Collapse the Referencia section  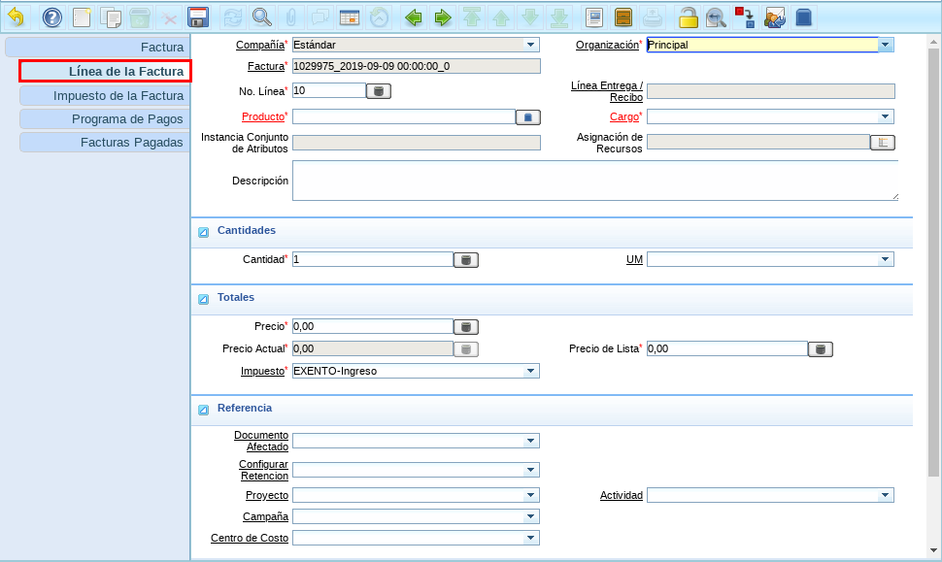point(204,410)
